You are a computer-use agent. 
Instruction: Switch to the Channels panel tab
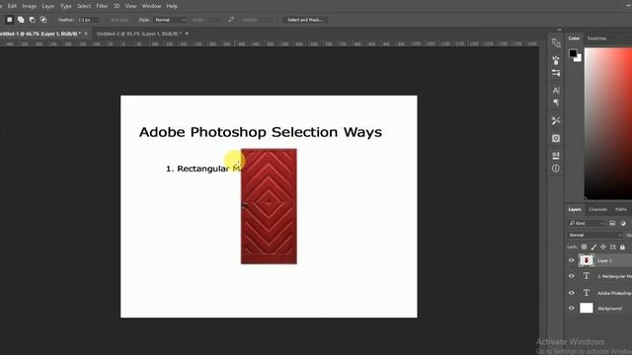click(x=597, y=209)
